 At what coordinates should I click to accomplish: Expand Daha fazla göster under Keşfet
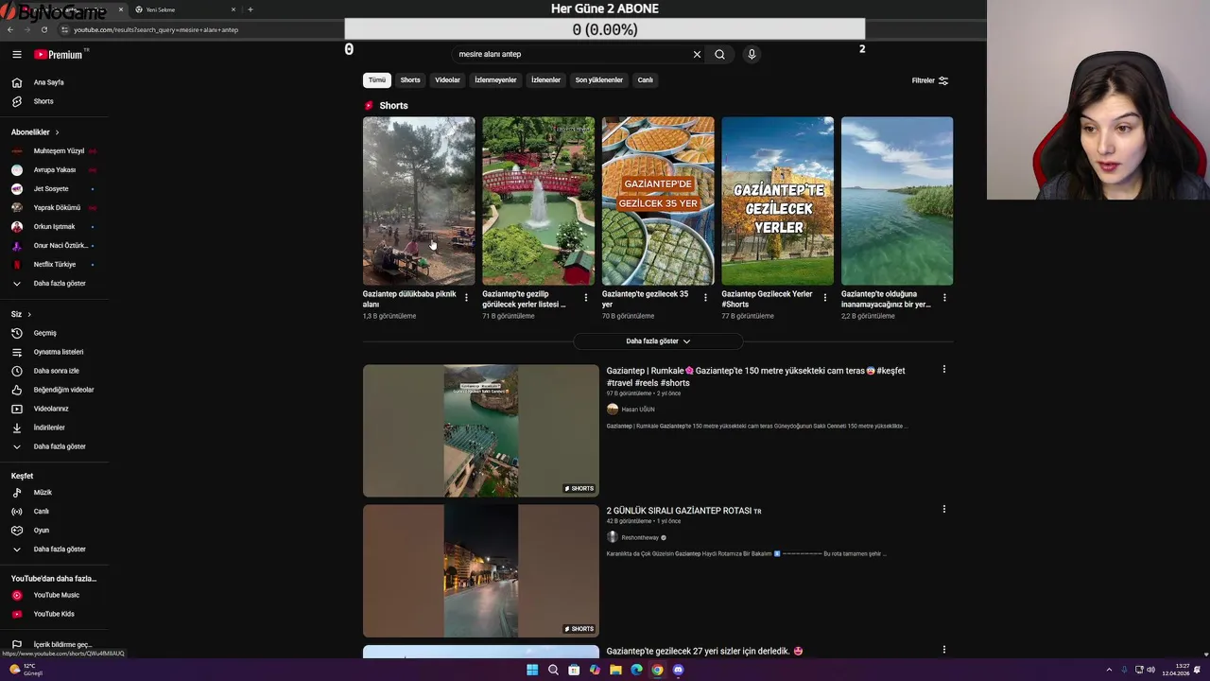[59, 550]
